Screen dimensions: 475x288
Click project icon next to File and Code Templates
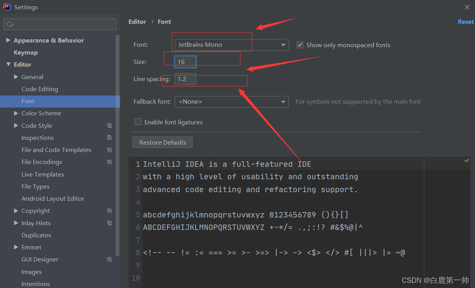pos(109,150)
